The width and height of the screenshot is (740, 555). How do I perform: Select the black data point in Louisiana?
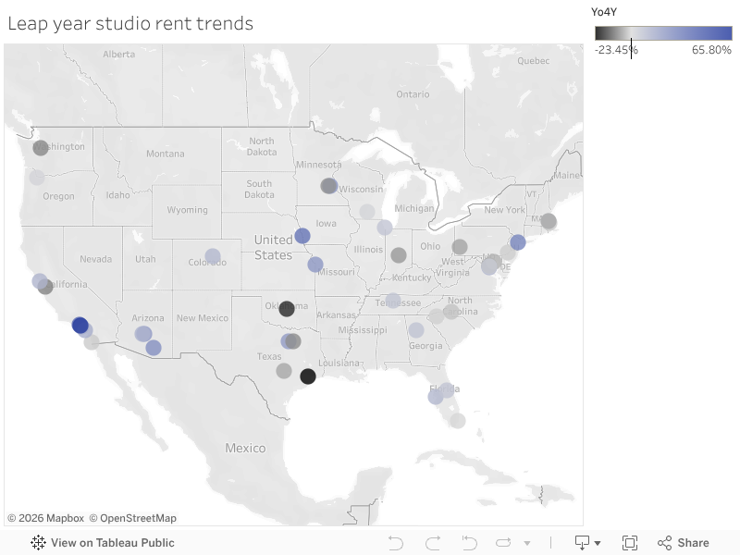tap(308, 376)
